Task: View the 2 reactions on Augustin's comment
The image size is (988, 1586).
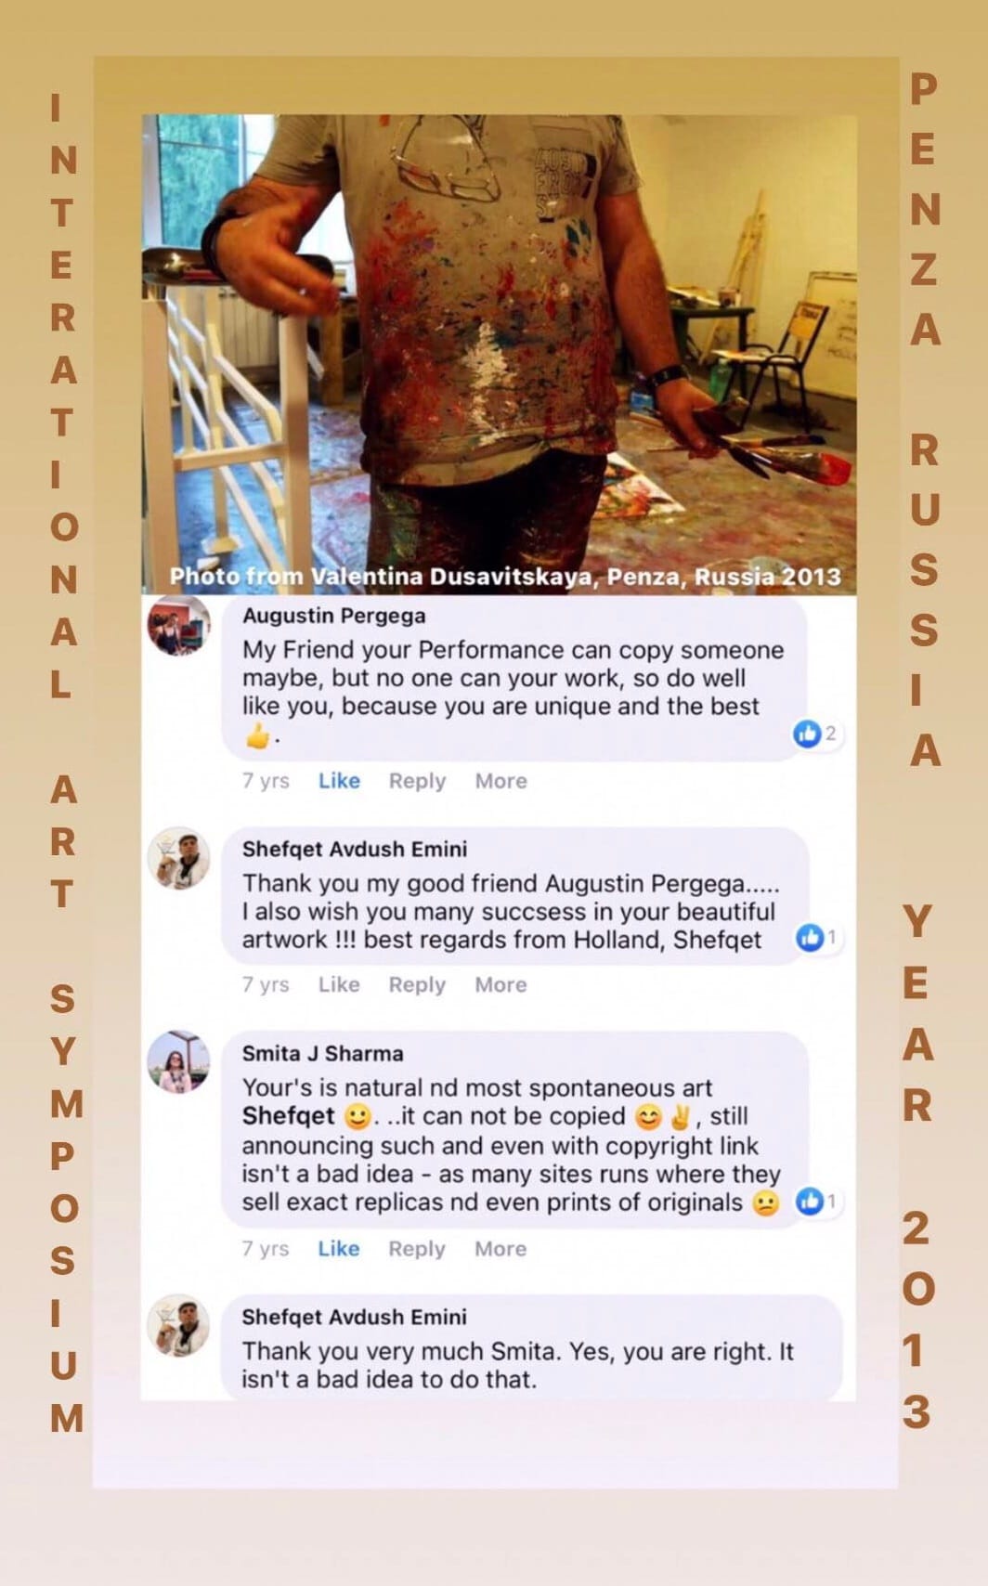Action: 816,734
